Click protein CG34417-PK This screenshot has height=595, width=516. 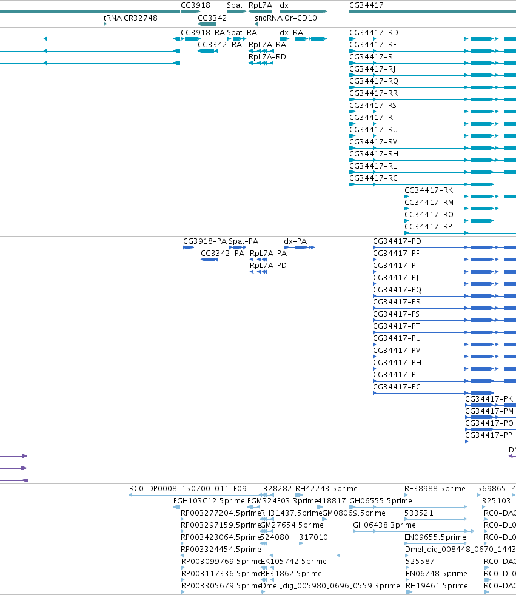[x=489, y=399]
